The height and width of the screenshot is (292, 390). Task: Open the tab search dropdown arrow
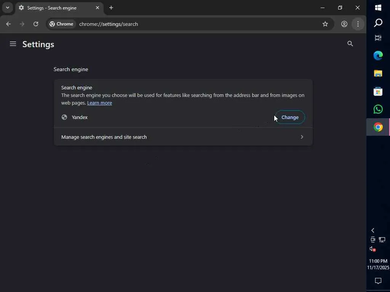click(8, 8)
